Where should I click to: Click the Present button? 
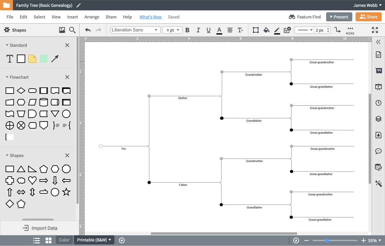pos(339,17)
